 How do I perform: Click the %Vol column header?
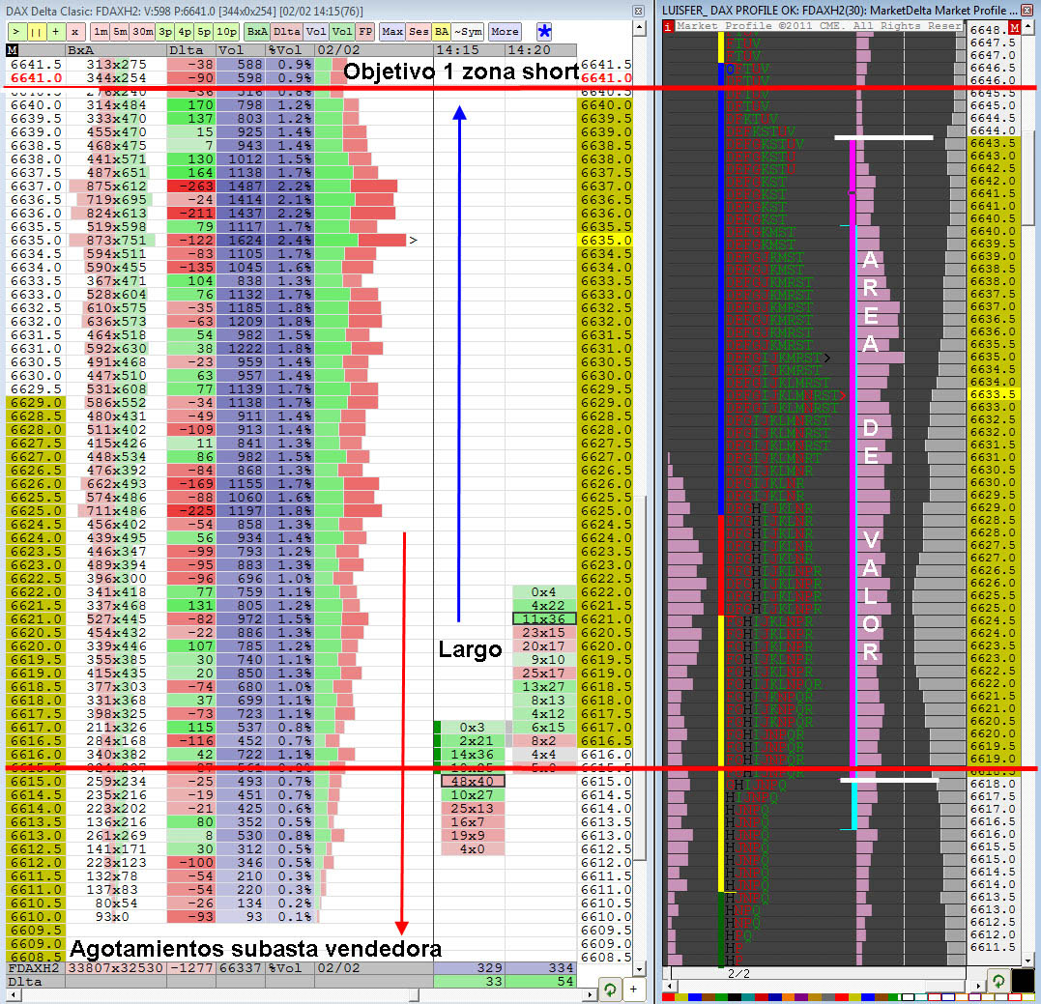pyautogui.click(x=289, y=50)
